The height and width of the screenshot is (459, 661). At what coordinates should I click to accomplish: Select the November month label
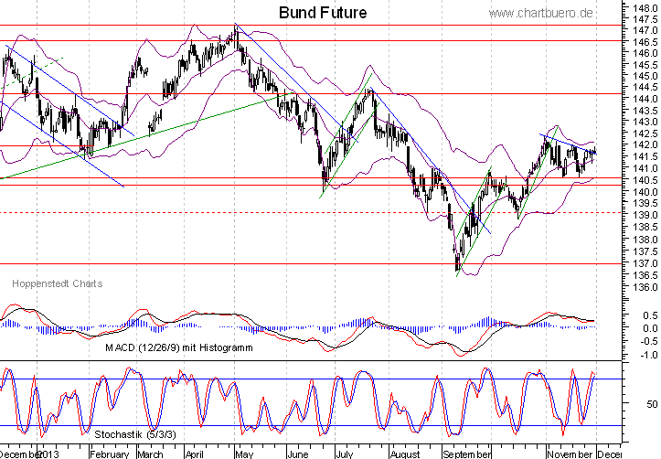(x=570, y=454)
